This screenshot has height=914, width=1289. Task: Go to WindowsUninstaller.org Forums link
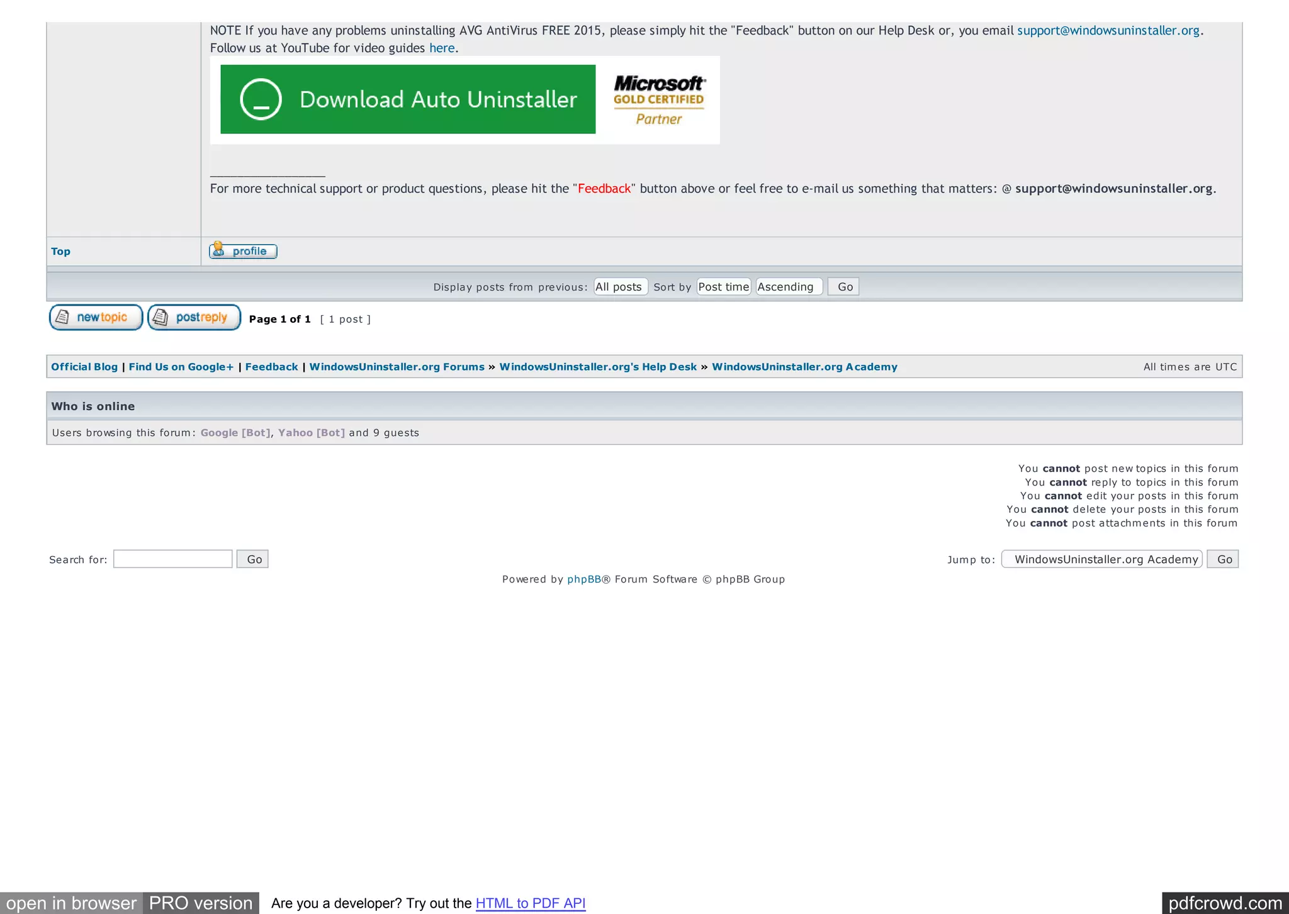coord(397,367)
